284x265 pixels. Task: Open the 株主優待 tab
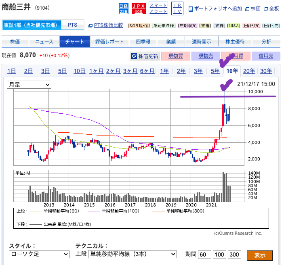click(x=235, y=42)
